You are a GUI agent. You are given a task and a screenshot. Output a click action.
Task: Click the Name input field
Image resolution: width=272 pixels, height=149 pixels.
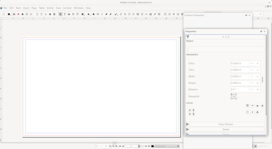click(x=226, y=49)
